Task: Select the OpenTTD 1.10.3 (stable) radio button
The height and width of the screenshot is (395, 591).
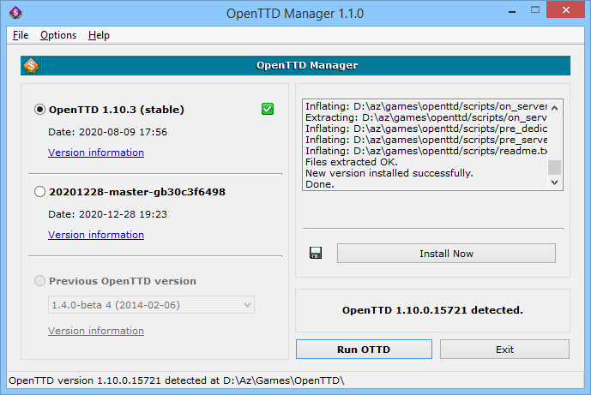Action: click(39, 110)
